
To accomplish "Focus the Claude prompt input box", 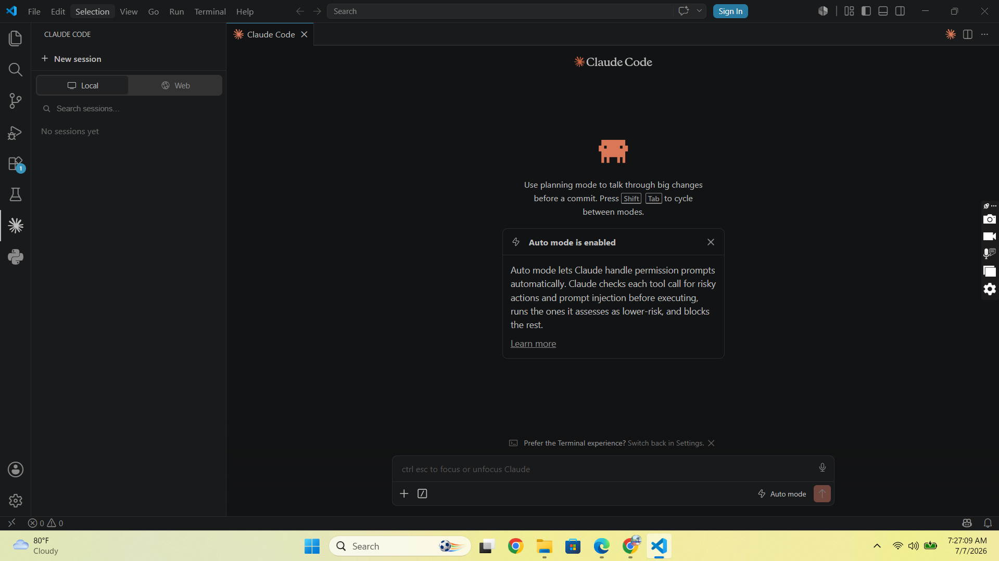I will tap(604, 469).
